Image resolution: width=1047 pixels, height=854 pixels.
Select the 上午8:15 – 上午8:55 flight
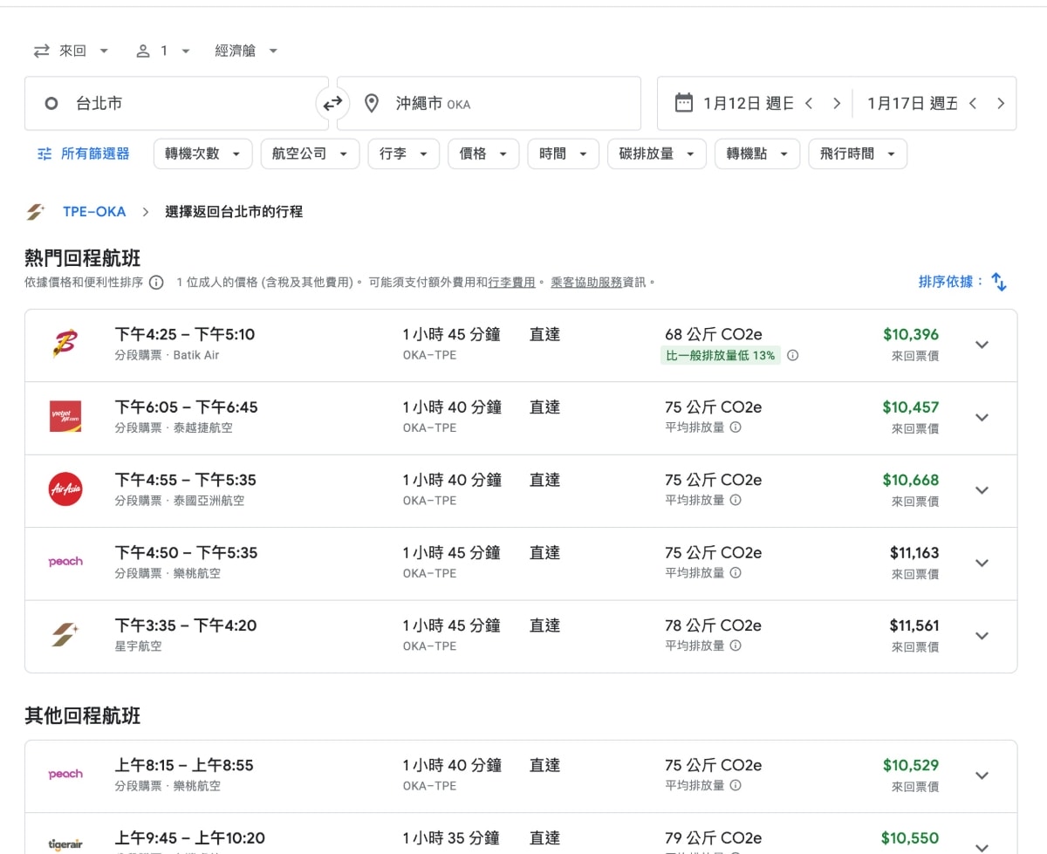[x=184, y=765]
